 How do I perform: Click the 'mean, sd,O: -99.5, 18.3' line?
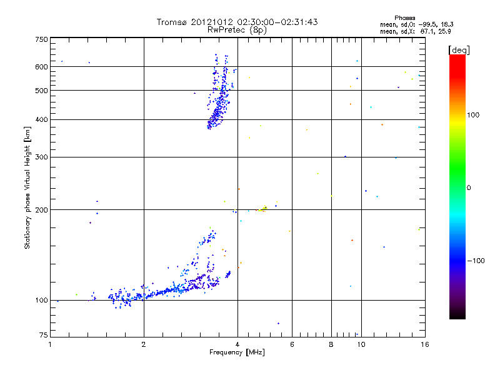(416, 24)
